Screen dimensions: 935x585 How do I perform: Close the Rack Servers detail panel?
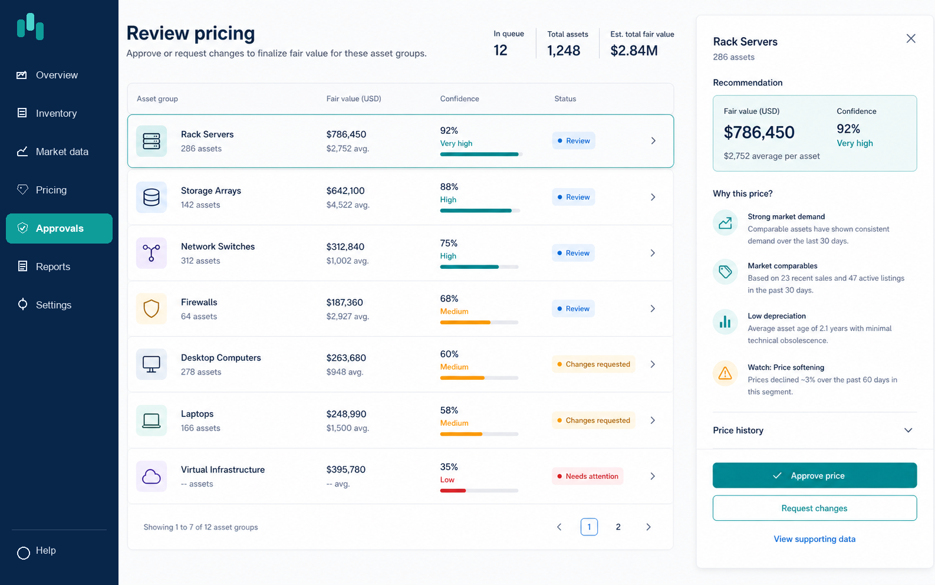(x=911, y=38)
